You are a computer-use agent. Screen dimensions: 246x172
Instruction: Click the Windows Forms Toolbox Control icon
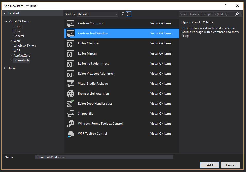pos(70,124)
